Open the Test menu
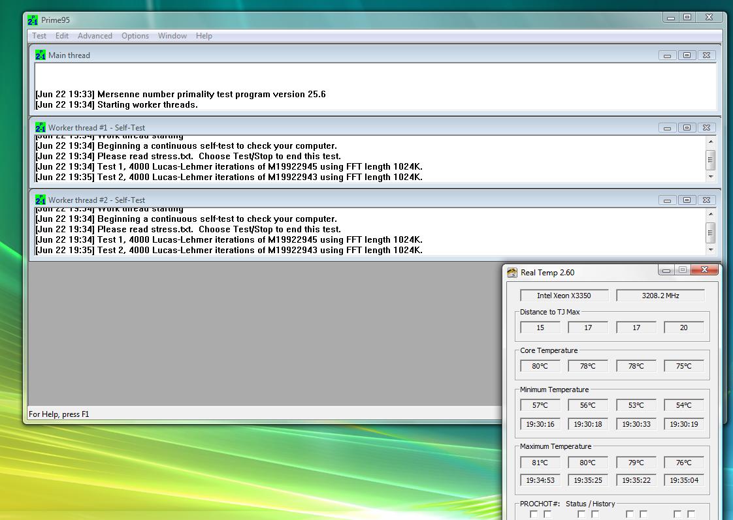The height and width of the screenshot is (520, 733). pos(39,36)
